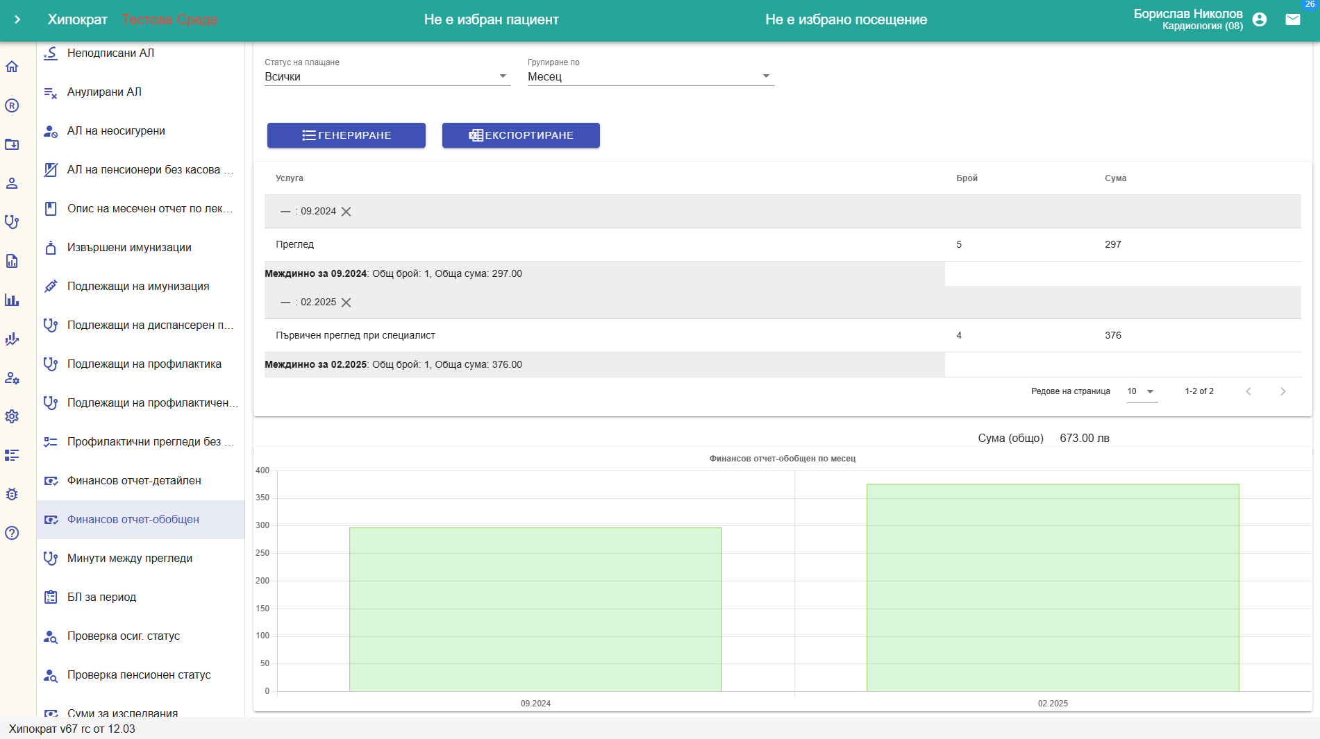This screenshot has height=739, width=1320.
Task: Open Неподписани АЛ menu item
Action: pos(141,53)
